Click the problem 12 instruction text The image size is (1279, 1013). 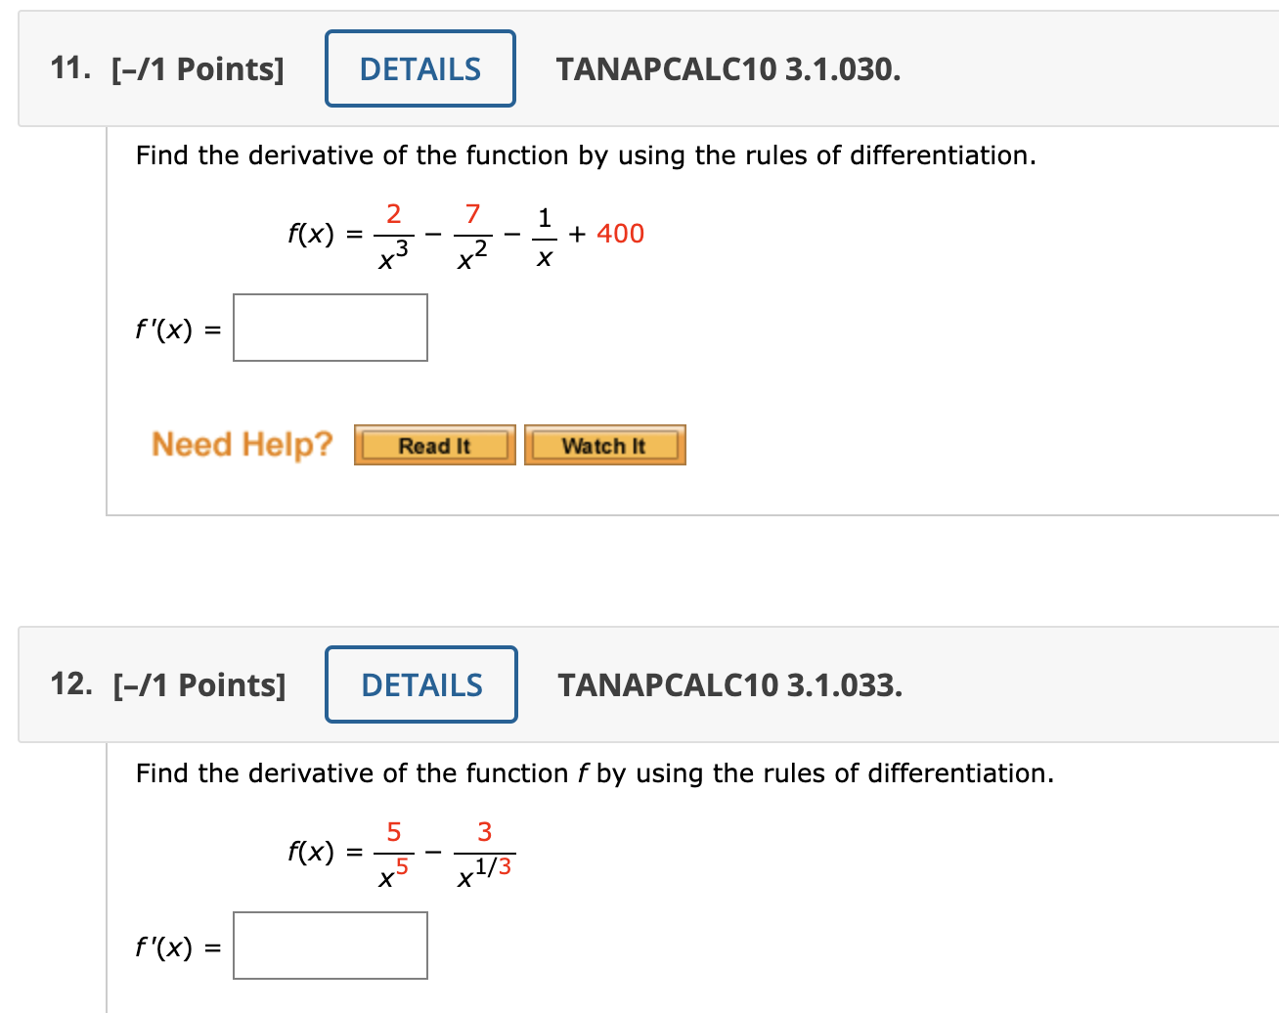coord(594,773)
